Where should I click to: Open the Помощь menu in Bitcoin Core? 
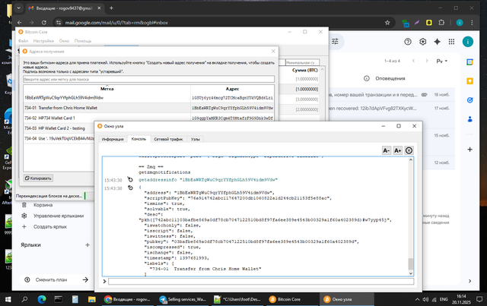(x=83, y=41)
